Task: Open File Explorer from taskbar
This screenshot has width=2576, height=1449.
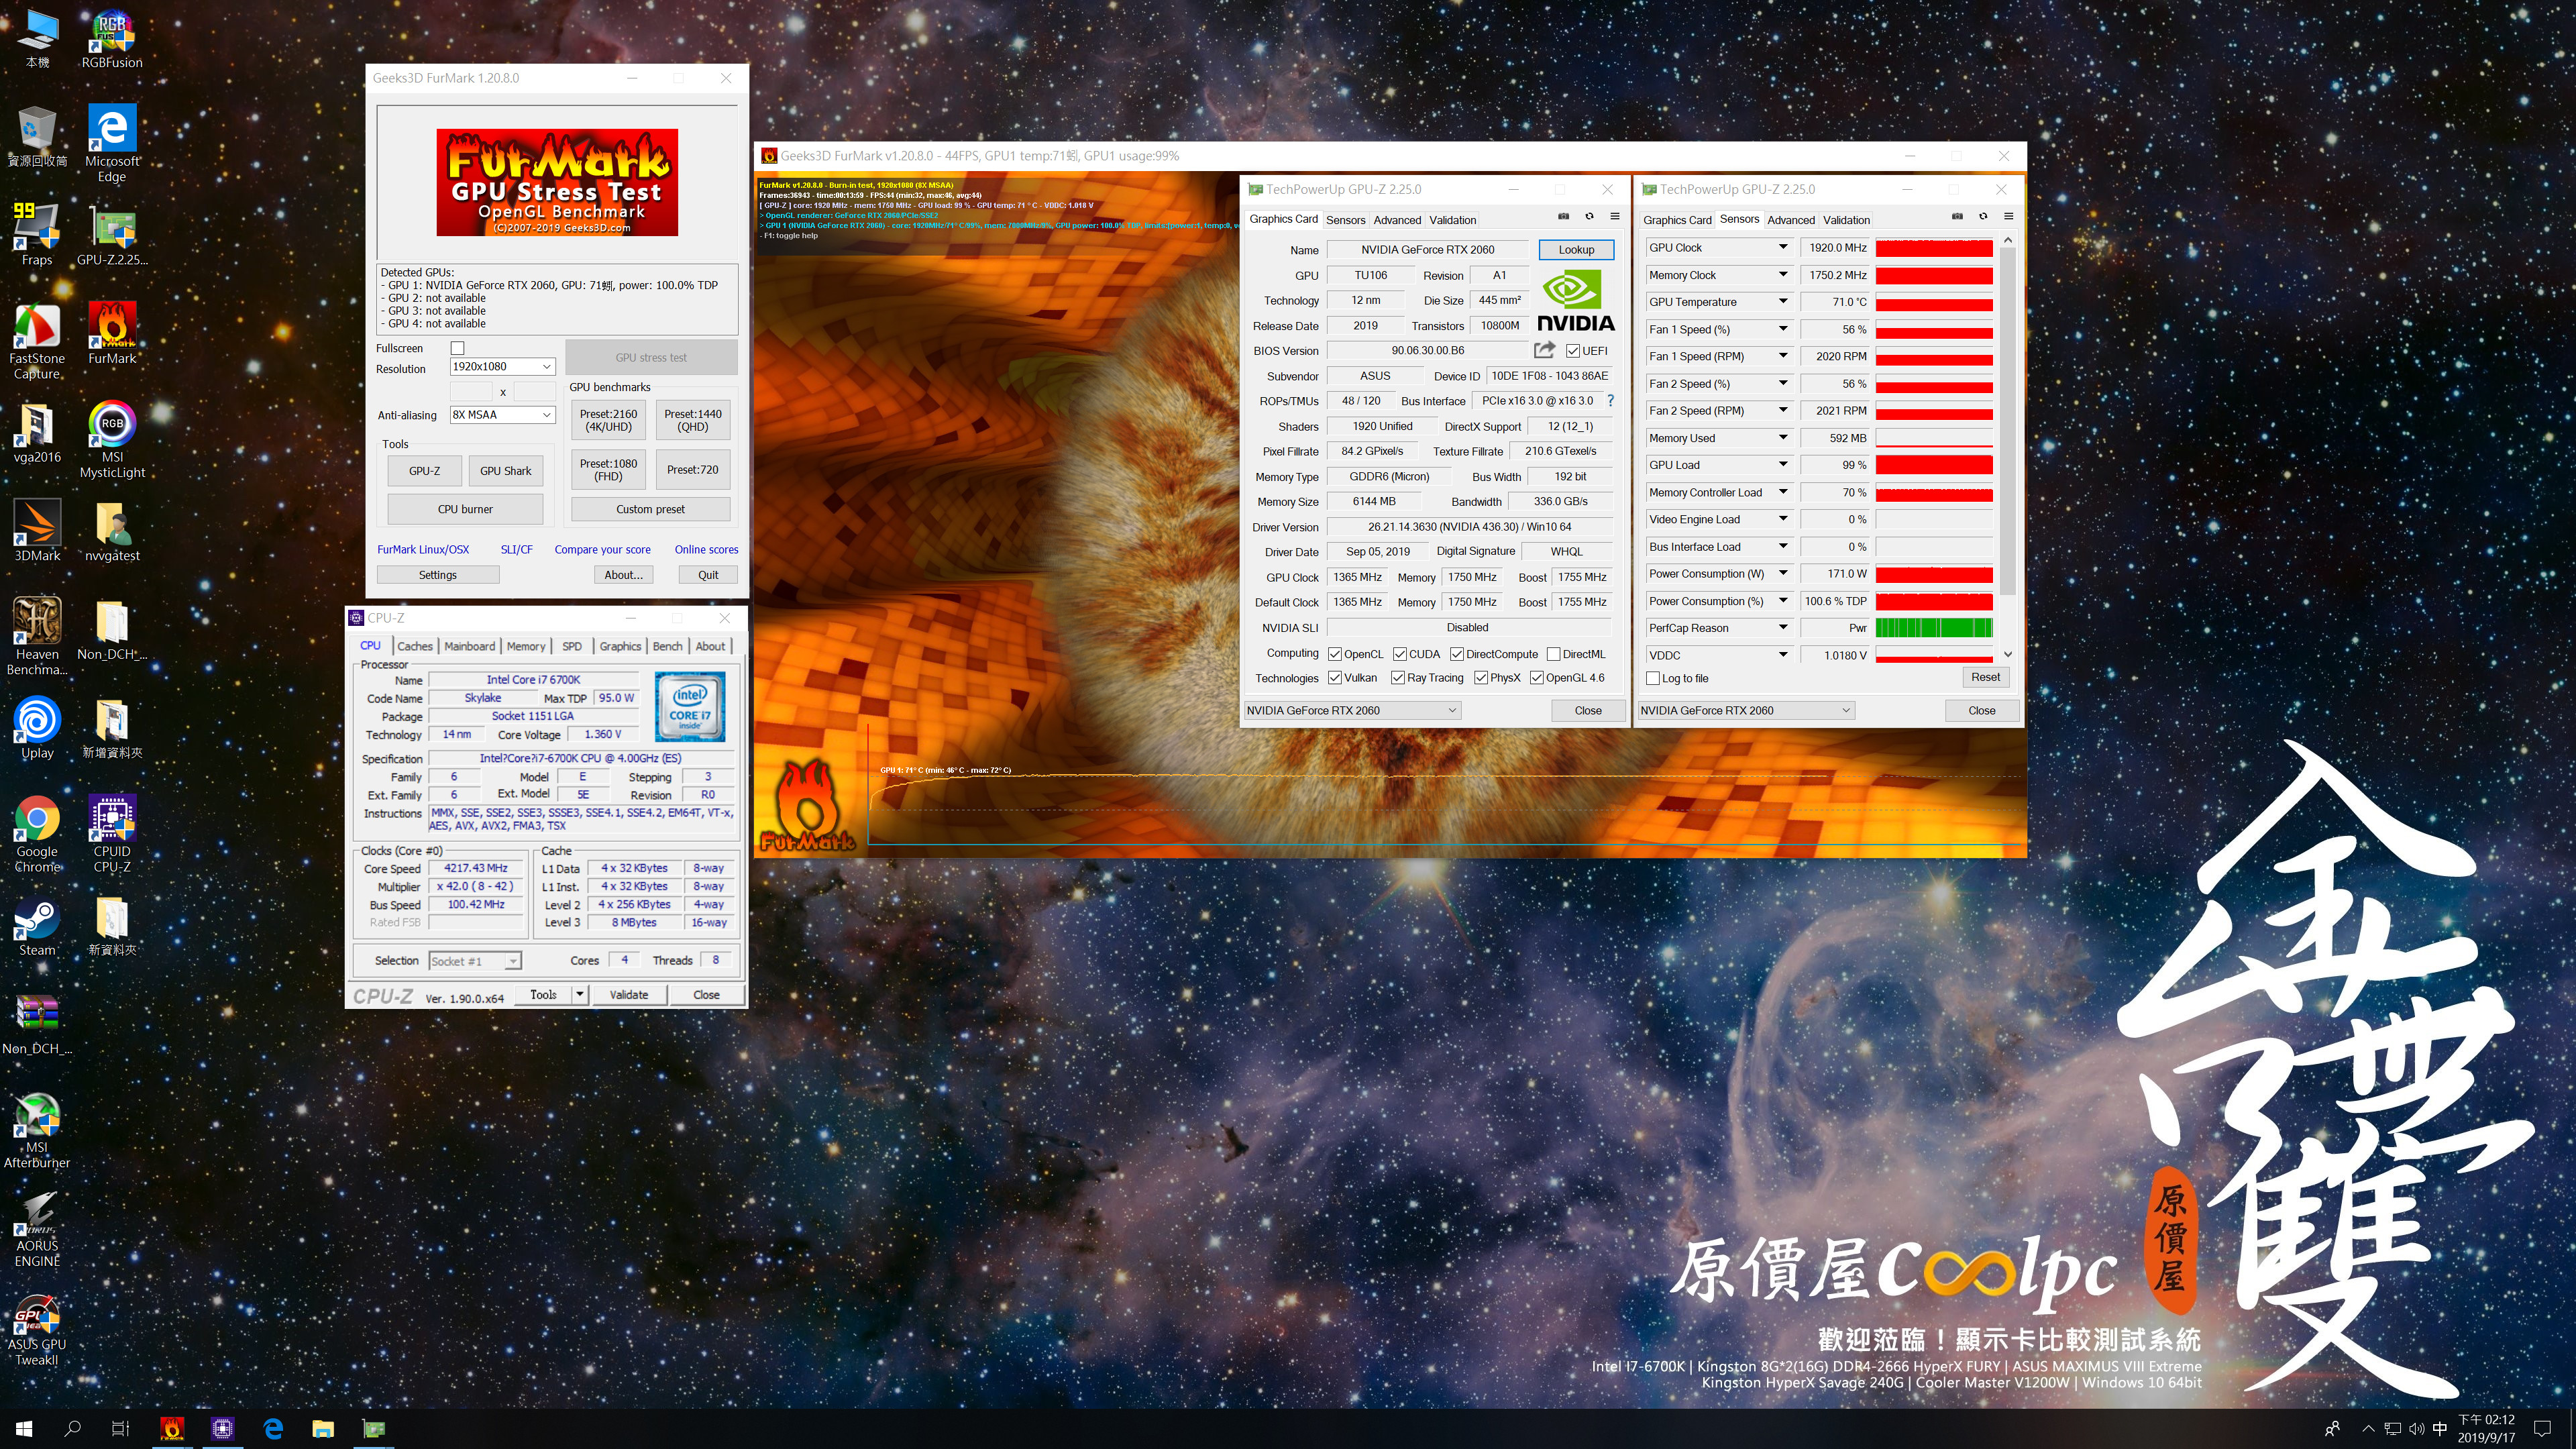Action: pyautogui.click(x=322, y=1429)
